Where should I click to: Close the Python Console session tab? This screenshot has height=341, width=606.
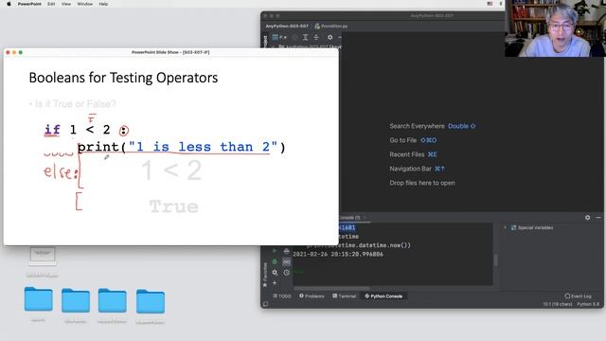(364, 218)
